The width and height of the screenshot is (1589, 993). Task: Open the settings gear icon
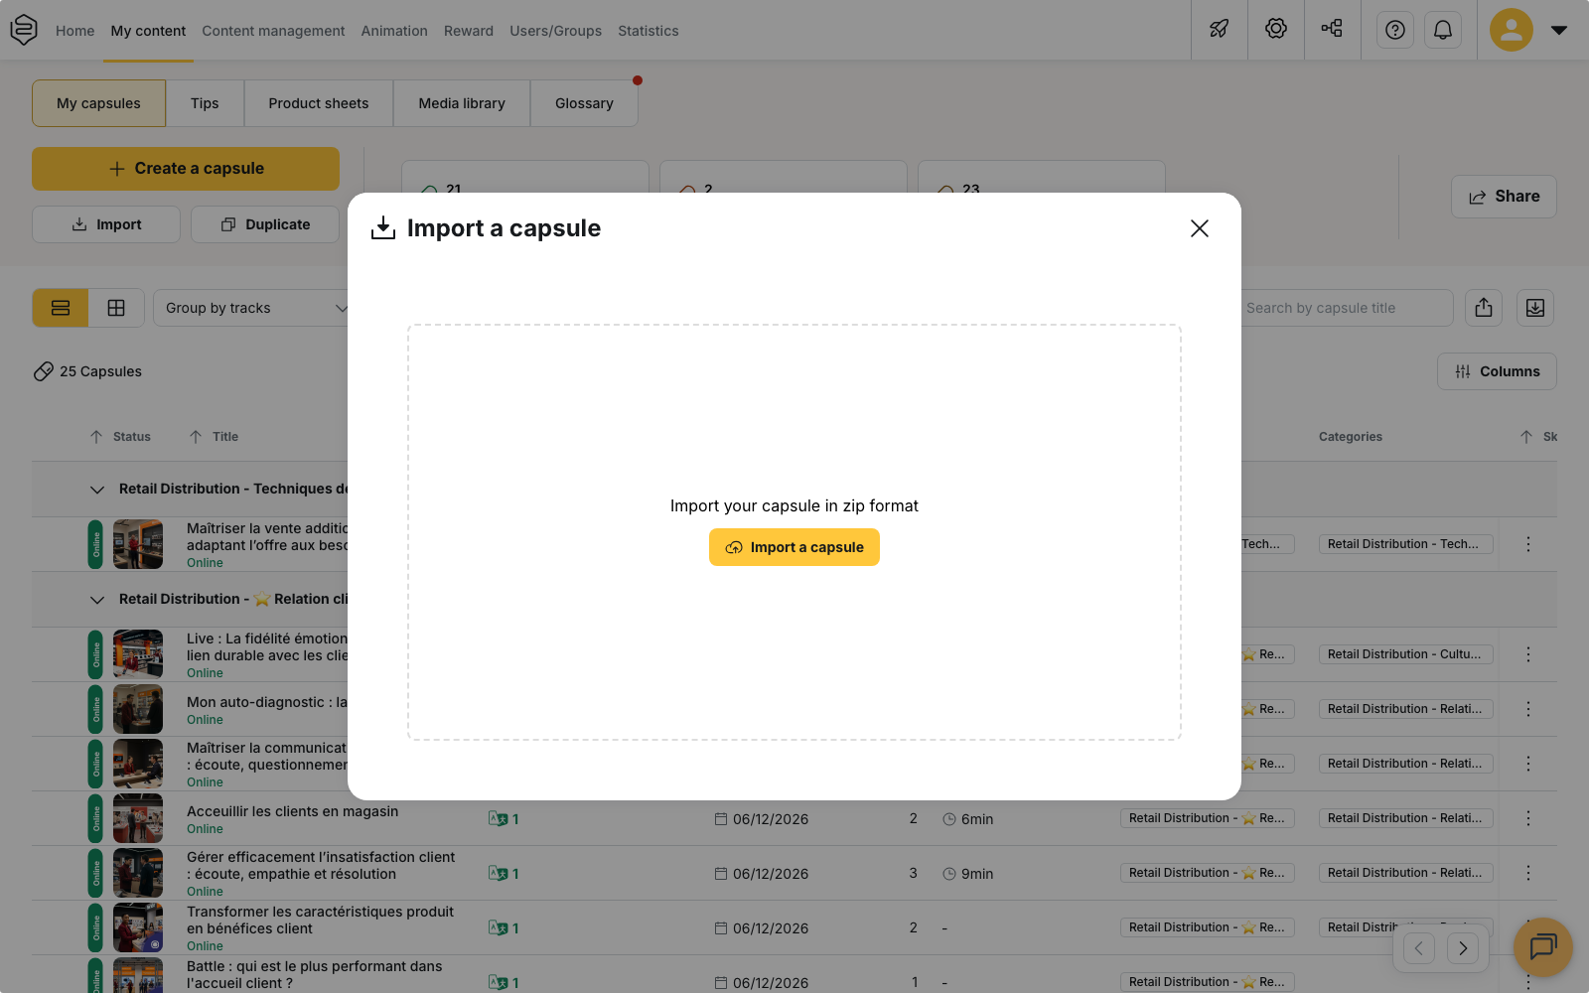(1276, 29)
